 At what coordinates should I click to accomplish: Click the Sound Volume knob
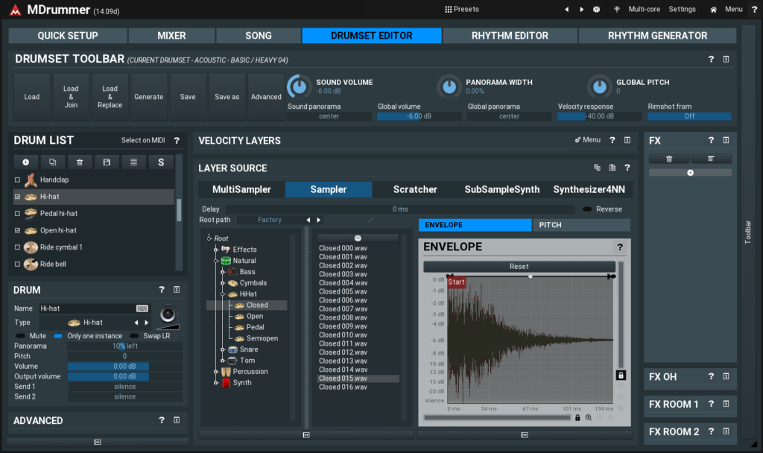(x=299, y=87)
